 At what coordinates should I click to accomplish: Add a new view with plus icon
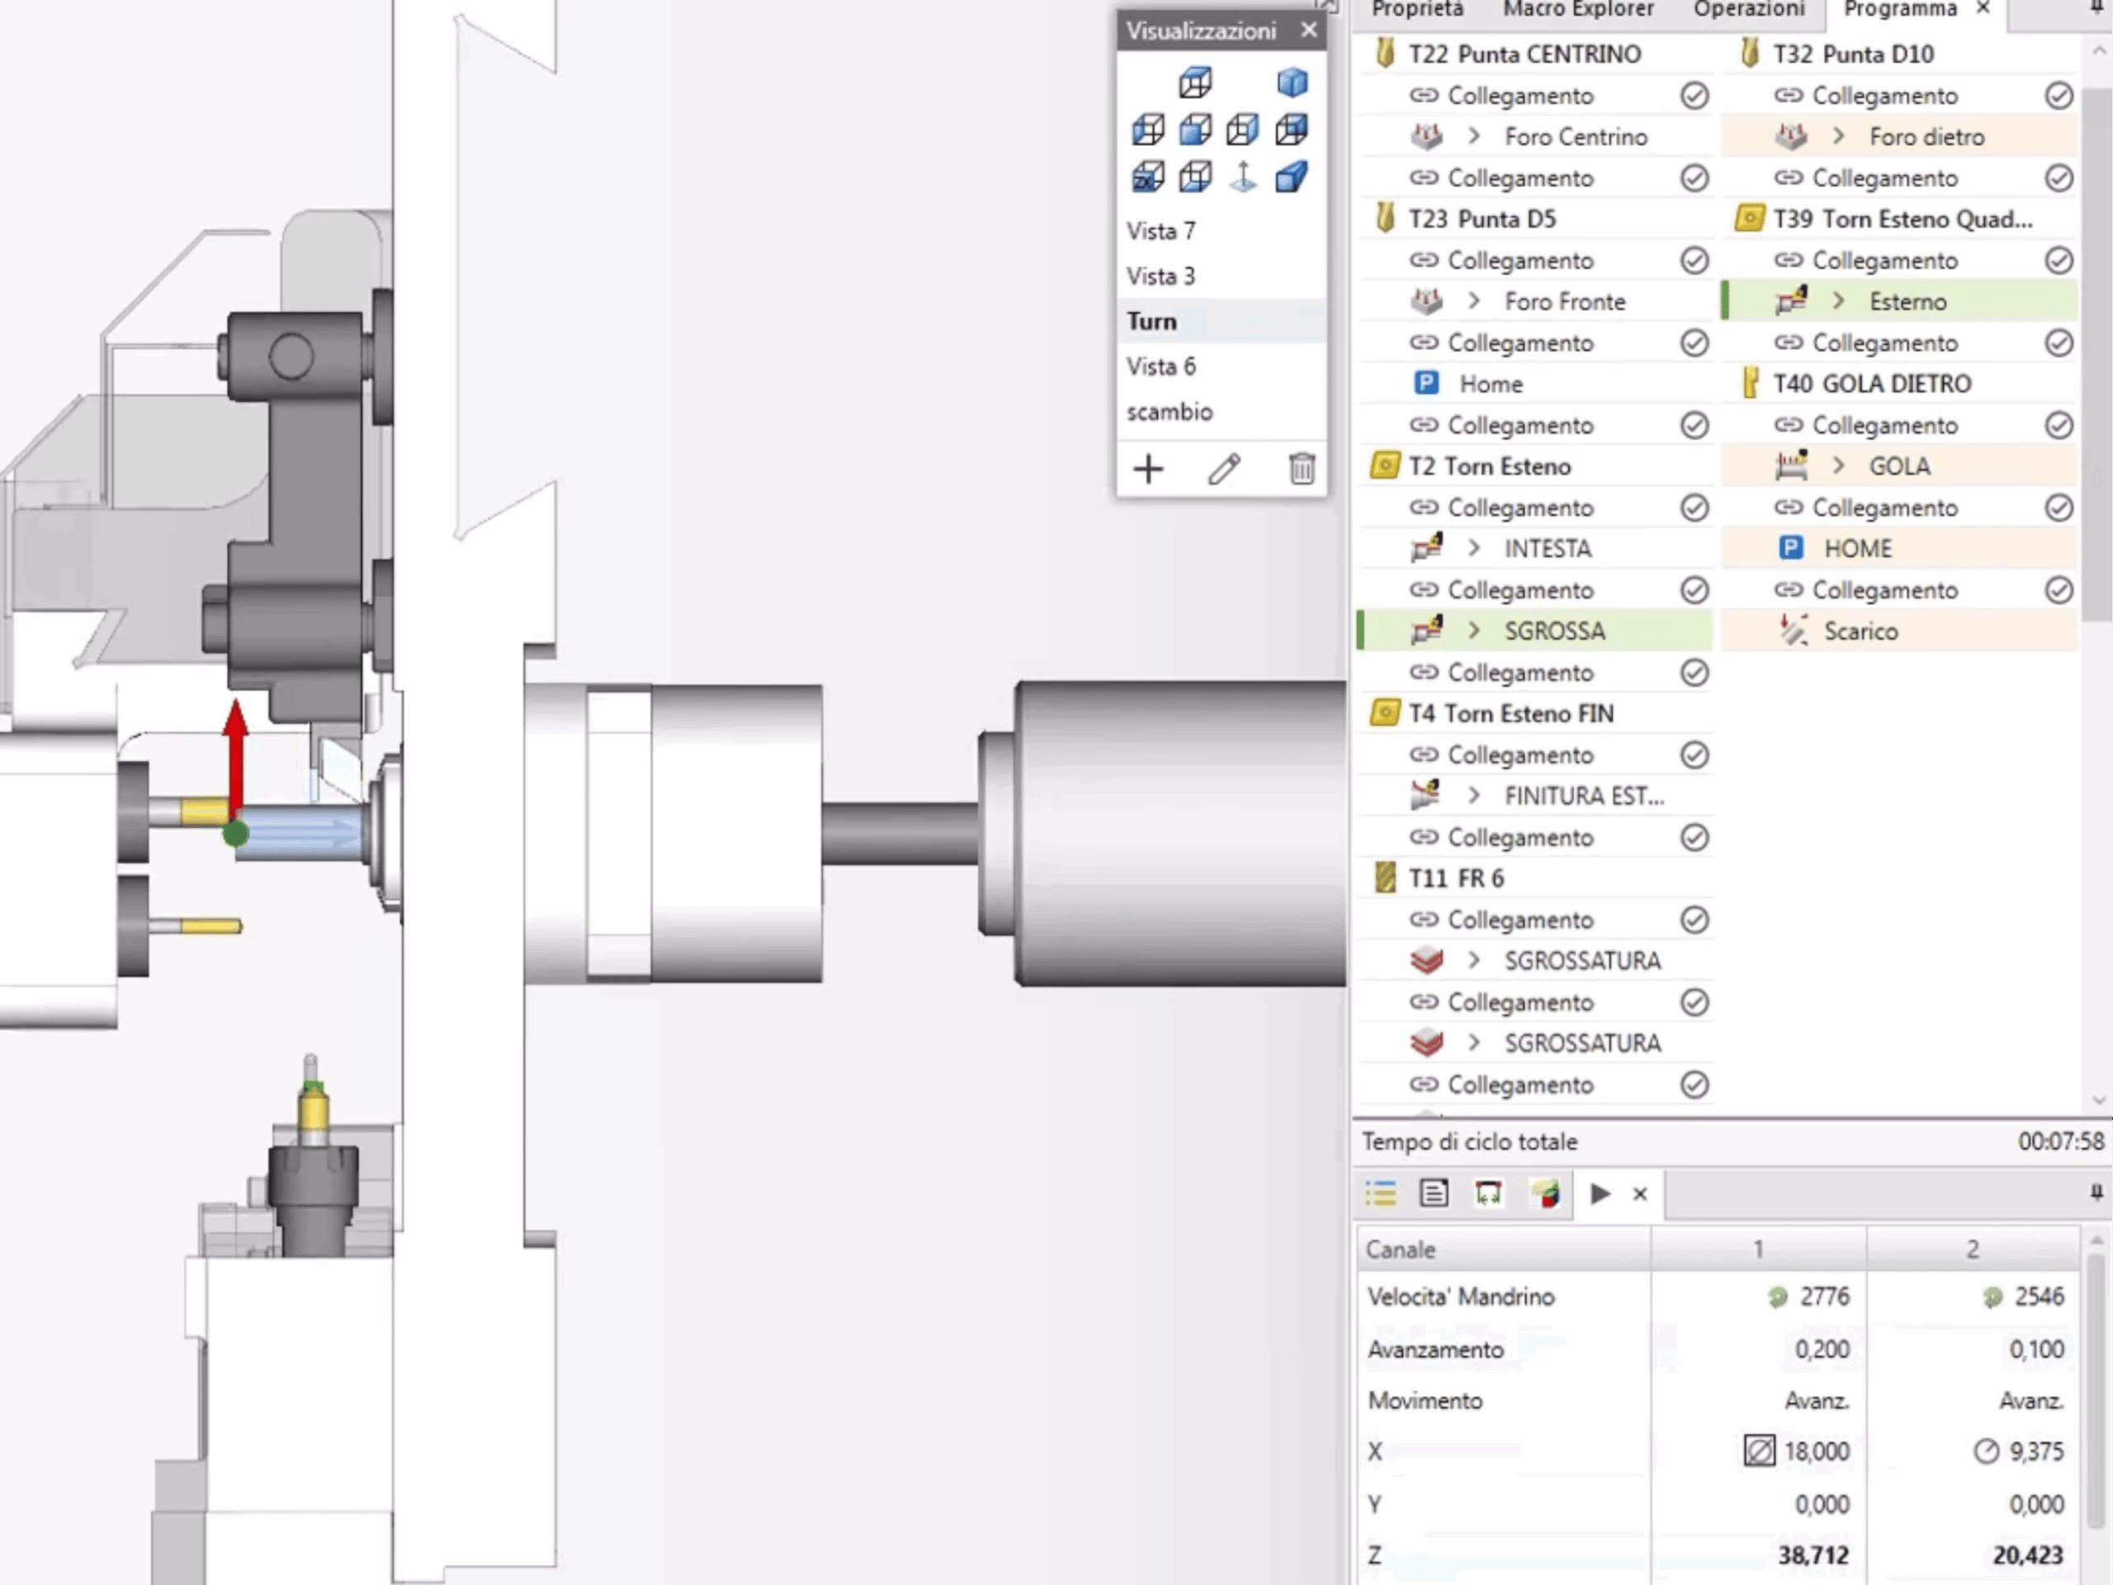(1148, 469)
